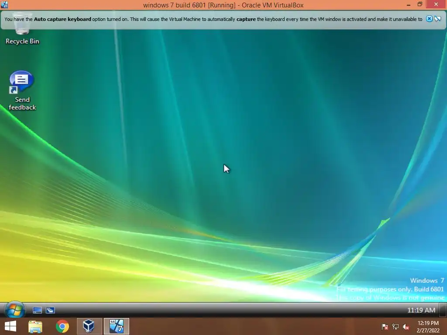The height and width of the screenshot is (335, 447).
Task: Close the VirtualBox VM window
Action: [436, 4]
